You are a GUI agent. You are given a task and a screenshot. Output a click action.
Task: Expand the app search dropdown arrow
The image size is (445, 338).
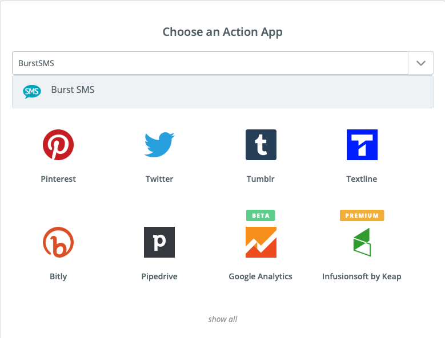click(421, 63)
